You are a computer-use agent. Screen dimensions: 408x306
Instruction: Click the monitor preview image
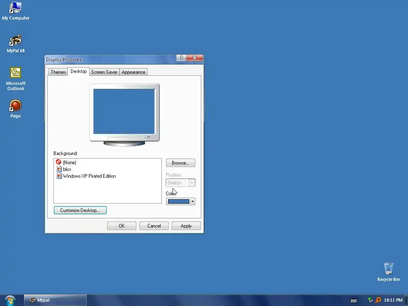pos(124,115)
